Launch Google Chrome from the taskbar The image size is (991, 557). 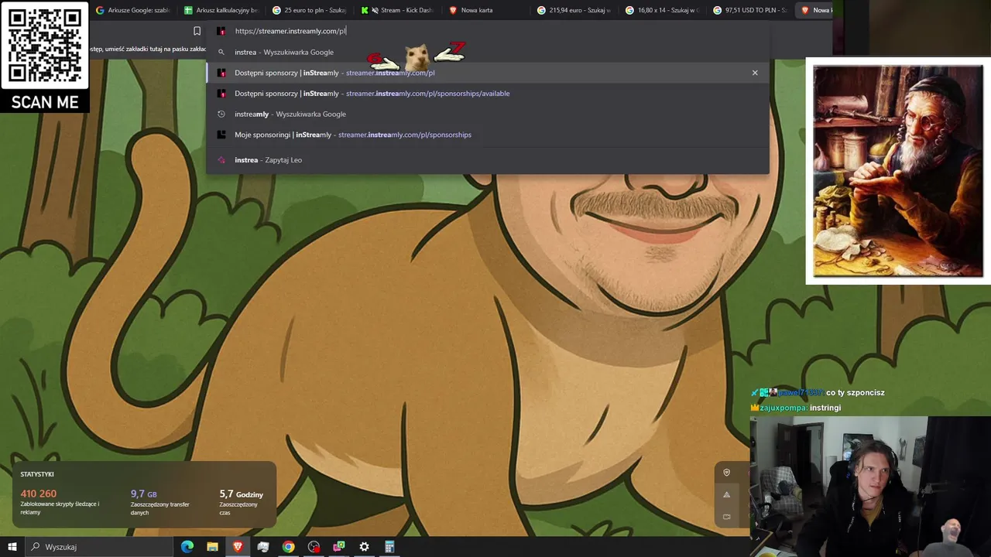288,547
